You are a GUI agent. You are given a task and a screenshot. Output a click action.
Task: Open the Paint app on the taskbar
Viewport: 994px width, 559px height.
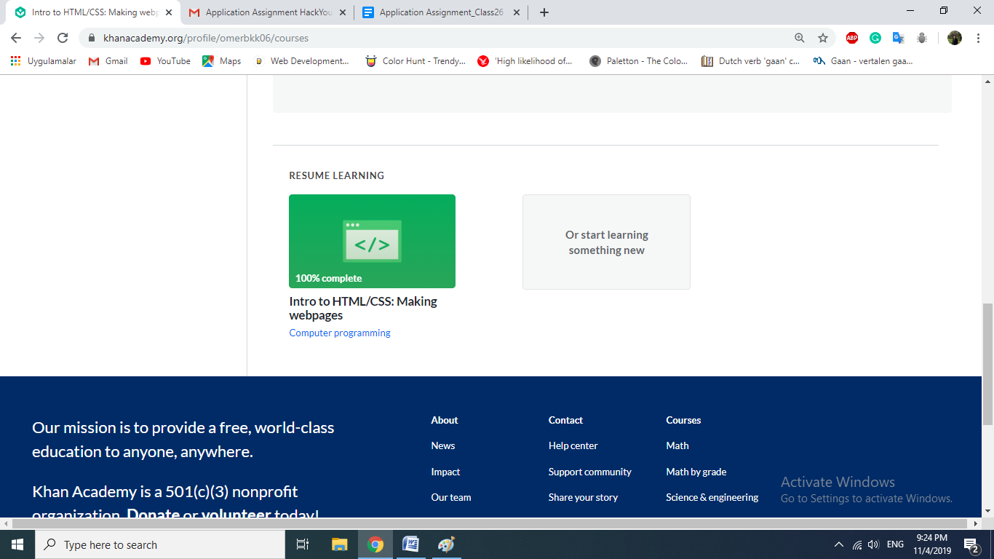(446, 544)
